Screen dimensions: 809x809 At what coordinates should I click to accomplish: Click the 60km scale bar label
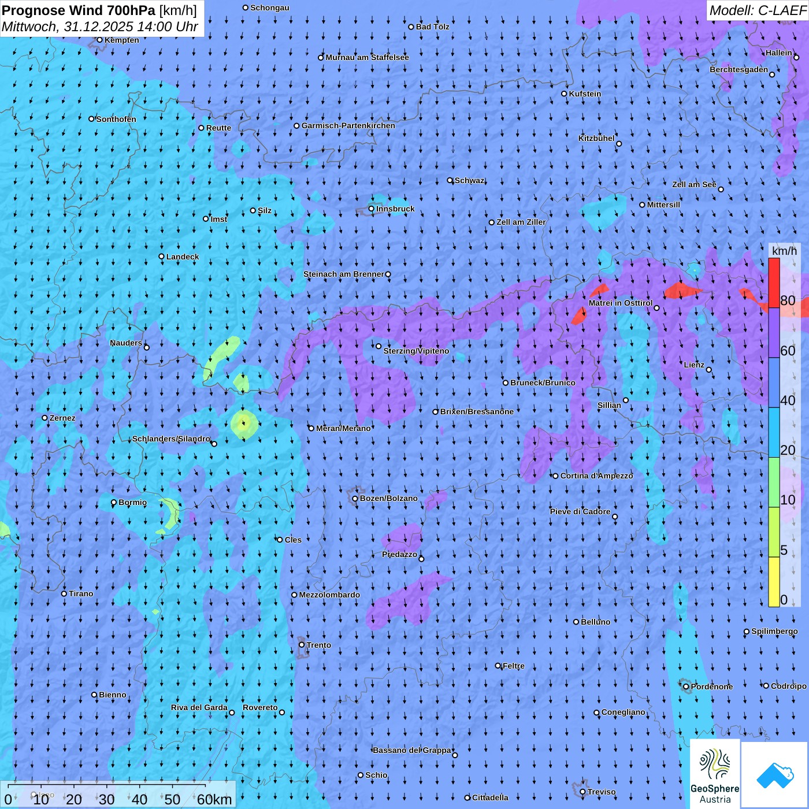[214, 800]
